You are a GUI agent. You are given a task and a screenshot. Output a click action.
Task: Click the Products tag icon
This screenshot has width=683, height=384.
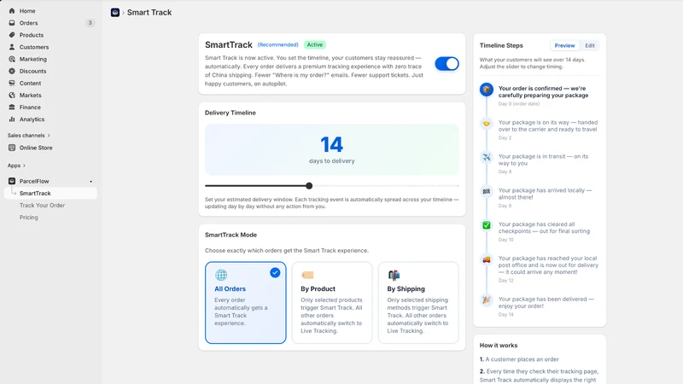click(x=12, y=35)
